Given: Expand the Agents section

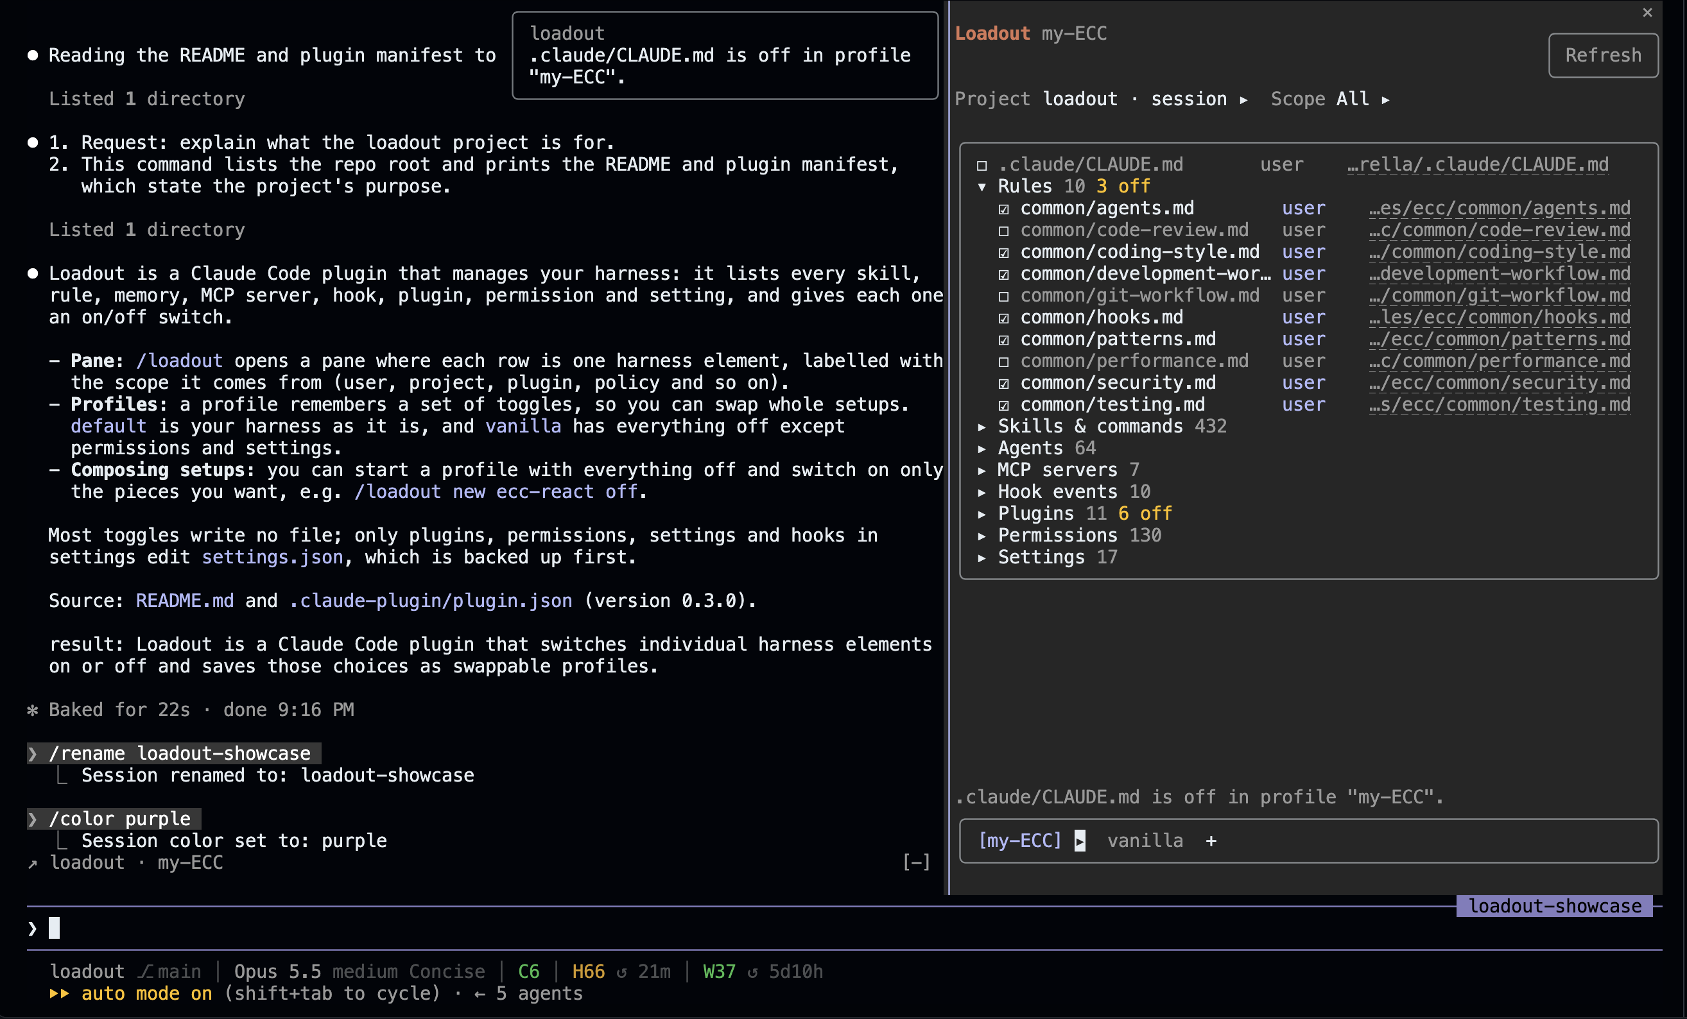Looking at the screenshot, I should point(981,449).
